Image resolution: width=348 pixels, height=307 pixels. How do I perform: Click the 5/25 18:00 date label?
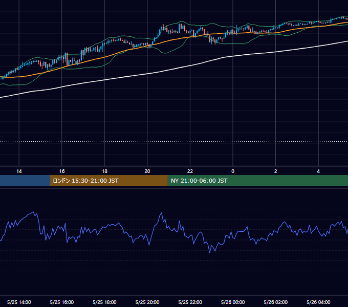pos(104,302)
